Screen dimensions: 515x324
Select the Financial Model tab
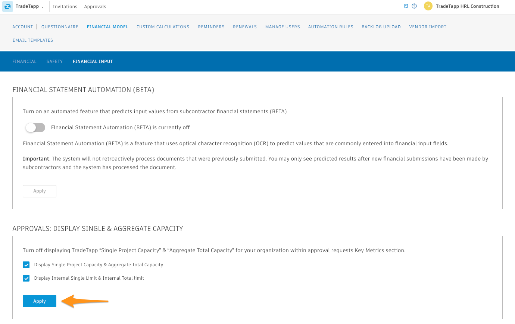click(107, 27)
